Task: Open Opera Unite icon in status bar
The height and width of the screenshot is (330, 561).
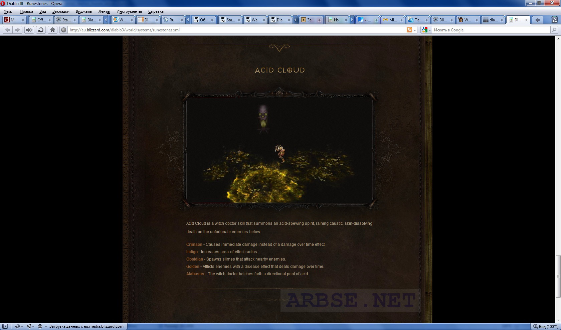Action: (31, 326)
